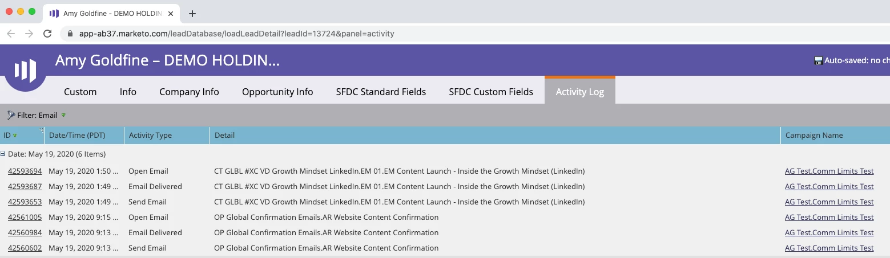The width and height of the screenshot is (890, 258).
Task: Click the Date/Time (PDT) column header
Action: pyautogui.click(x=75, y=135)
